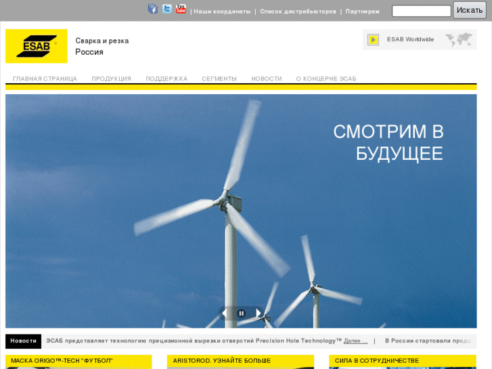Open Наши координаты link
The width and height of the screenshot is (492, 369).
[222, 12]
